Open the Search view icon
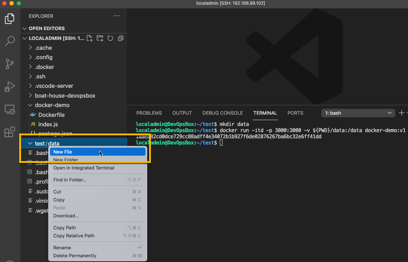The image size is (408, 262). point(10,41)
